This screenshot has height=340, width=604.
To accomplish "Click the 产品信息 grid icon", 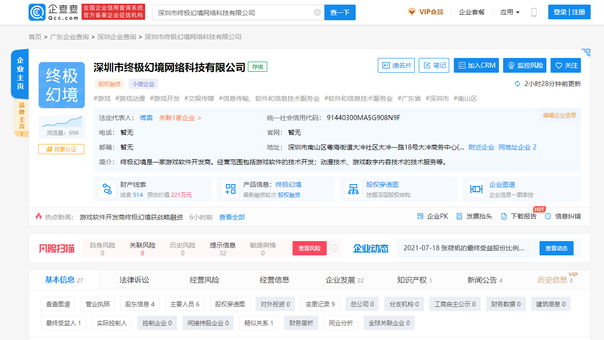I will coord(230,189).
